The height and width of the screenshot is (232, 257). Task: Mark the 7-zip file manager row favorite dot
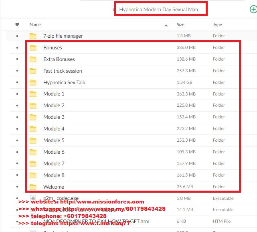pyautogui.click(x=17, y=36)
